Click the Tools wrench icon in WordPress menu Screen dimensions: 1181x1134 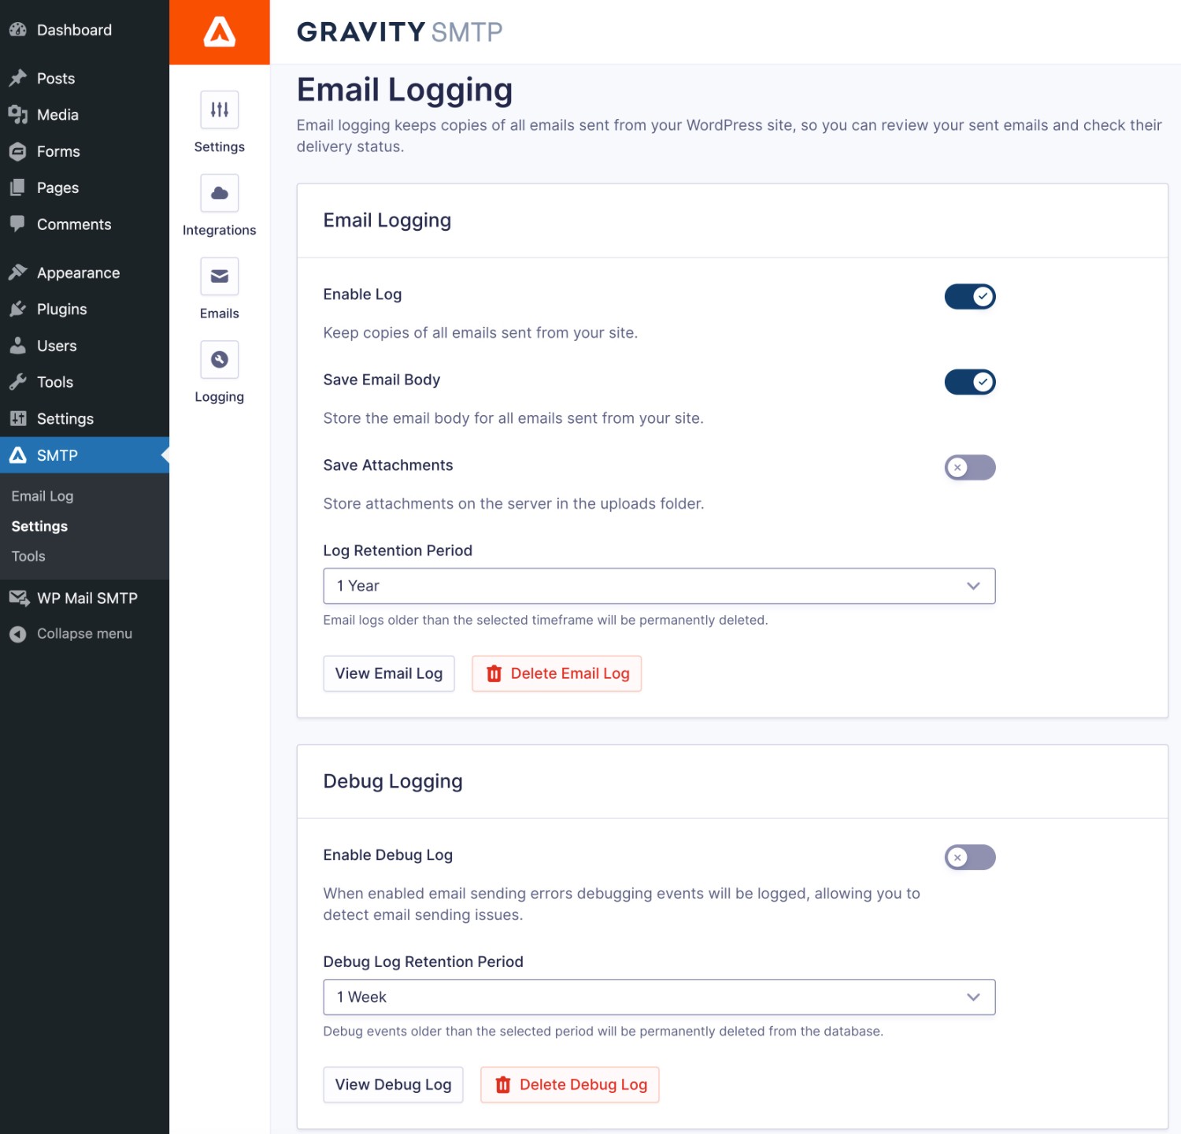pyautogui.click(x=18, y=382)
